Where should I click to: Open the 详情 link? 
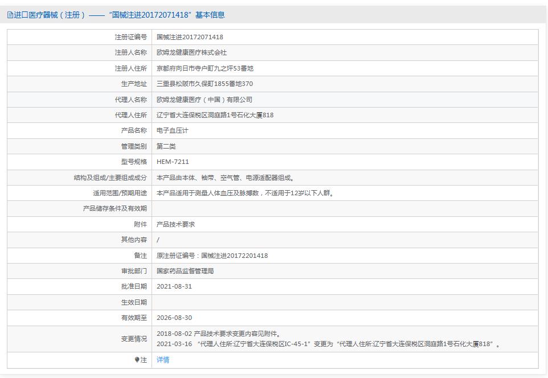(x=162, y=360)
